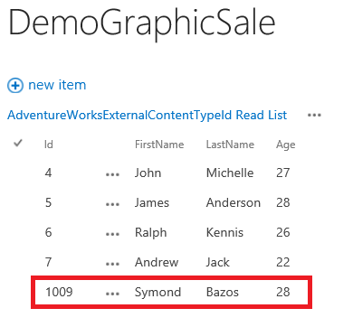This screenshot has height=327, width=353.
Task: Toggle the select-all checkmark in the header
Action: pyautogui.click(x=18, y=143)
